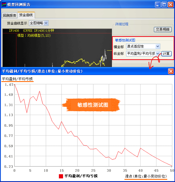Click the 滑点(单位:最小变动价位) axis label
Screen dimensions: 175x182
point(146,176)
